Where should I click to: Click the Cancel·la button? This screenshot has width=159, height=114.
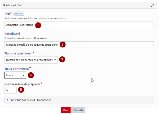tap(78, 110)
